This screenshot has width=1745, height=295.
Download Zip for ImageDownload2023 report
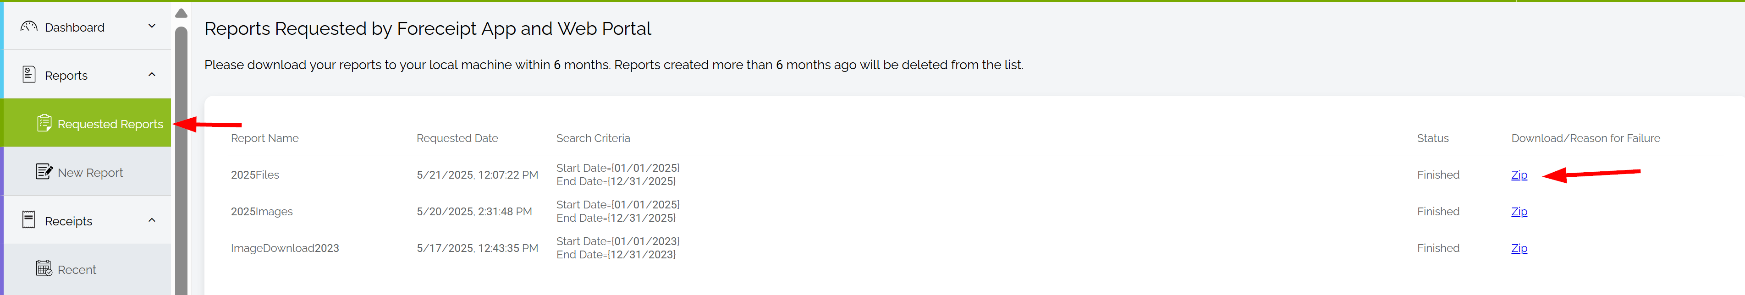pyautogui.click(x=1519, y=248)
